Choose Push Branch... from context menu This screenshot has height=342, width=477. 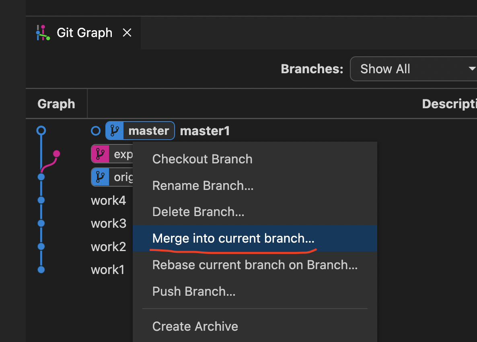pyautogui.click(x=255, y=291)
